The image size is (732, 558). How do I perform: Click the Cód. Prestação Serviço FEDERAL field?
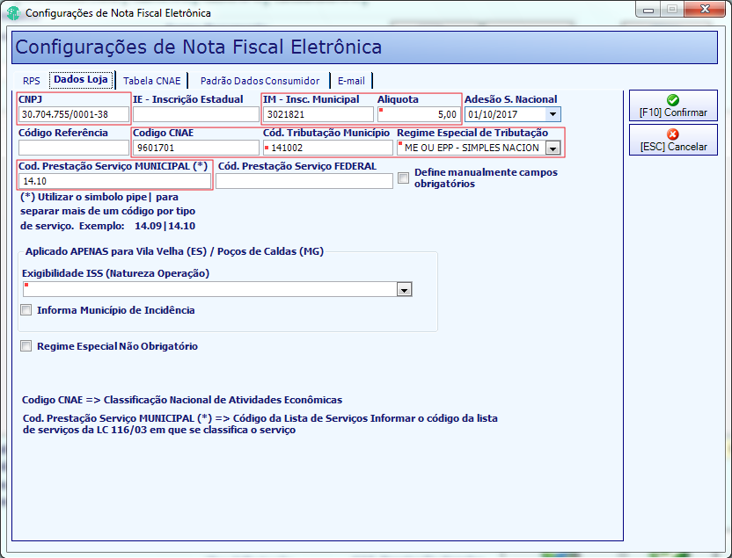tap(304, 181)
